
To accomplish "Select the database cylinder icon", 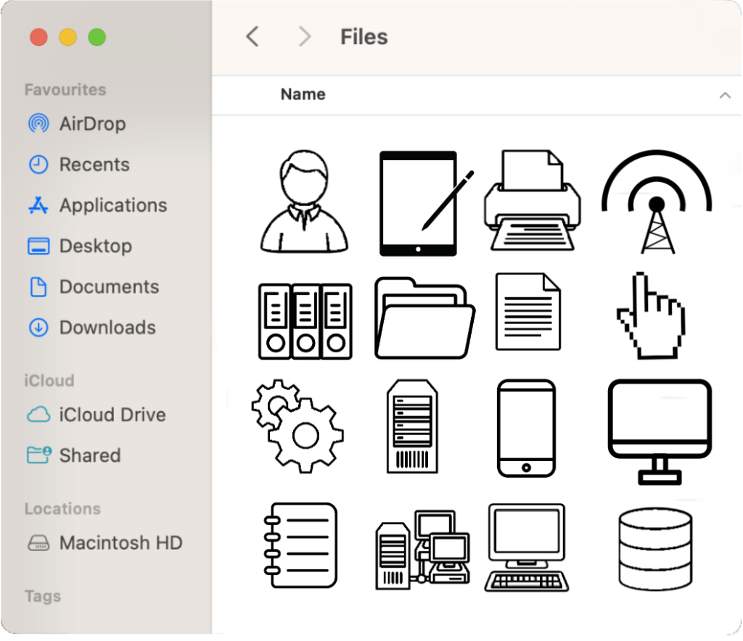I will point(655,549).
